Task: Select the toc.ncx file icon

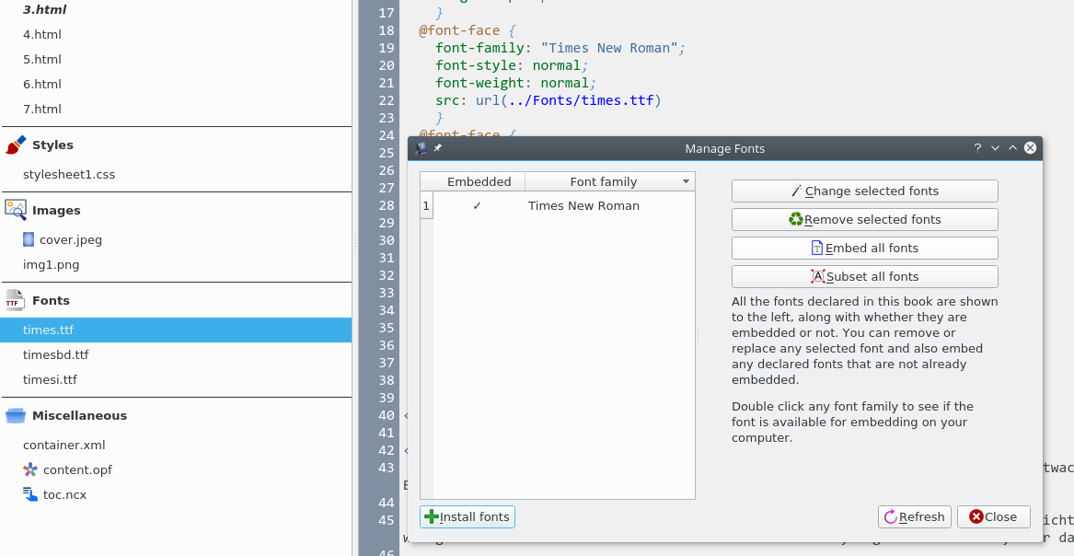Action: pos(30,494)
